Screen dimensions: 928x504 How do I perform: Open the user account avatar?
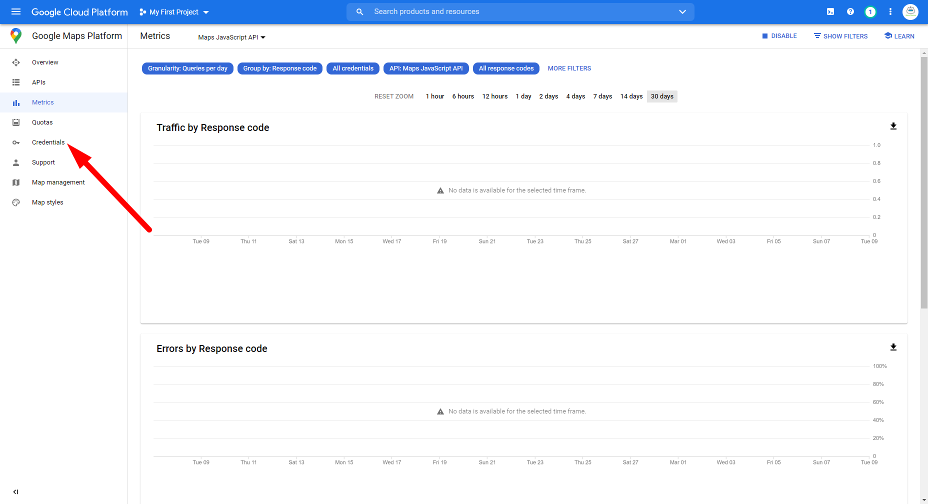point(910,11)
